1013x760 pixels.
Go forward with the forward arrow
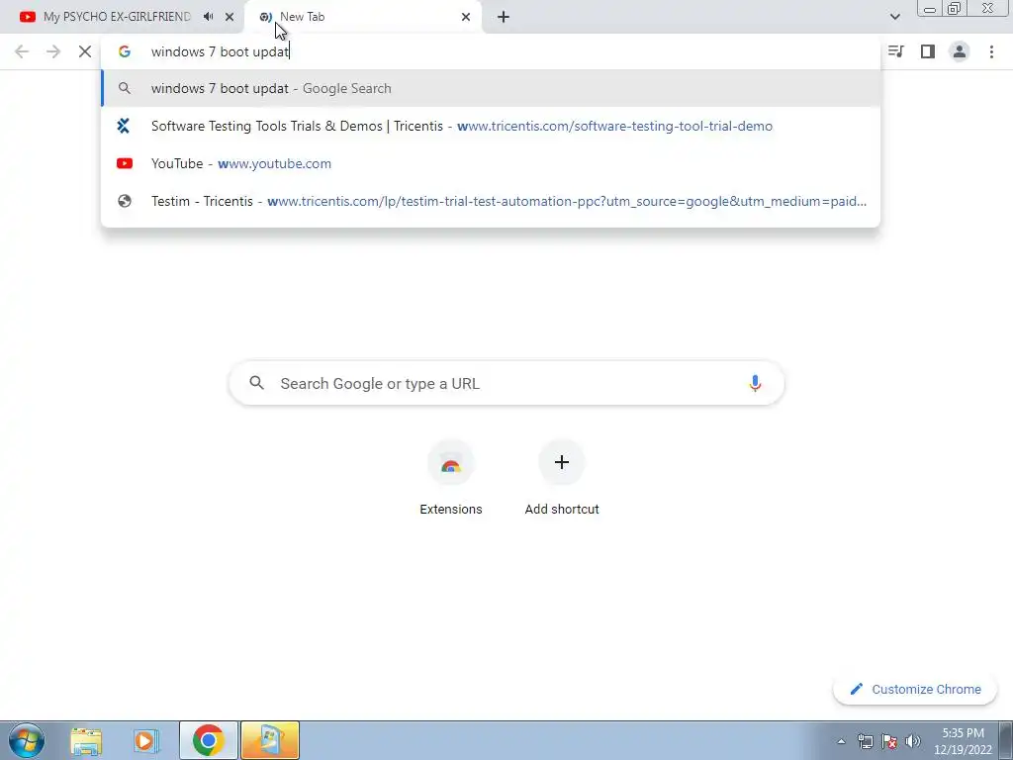[53, 51]
